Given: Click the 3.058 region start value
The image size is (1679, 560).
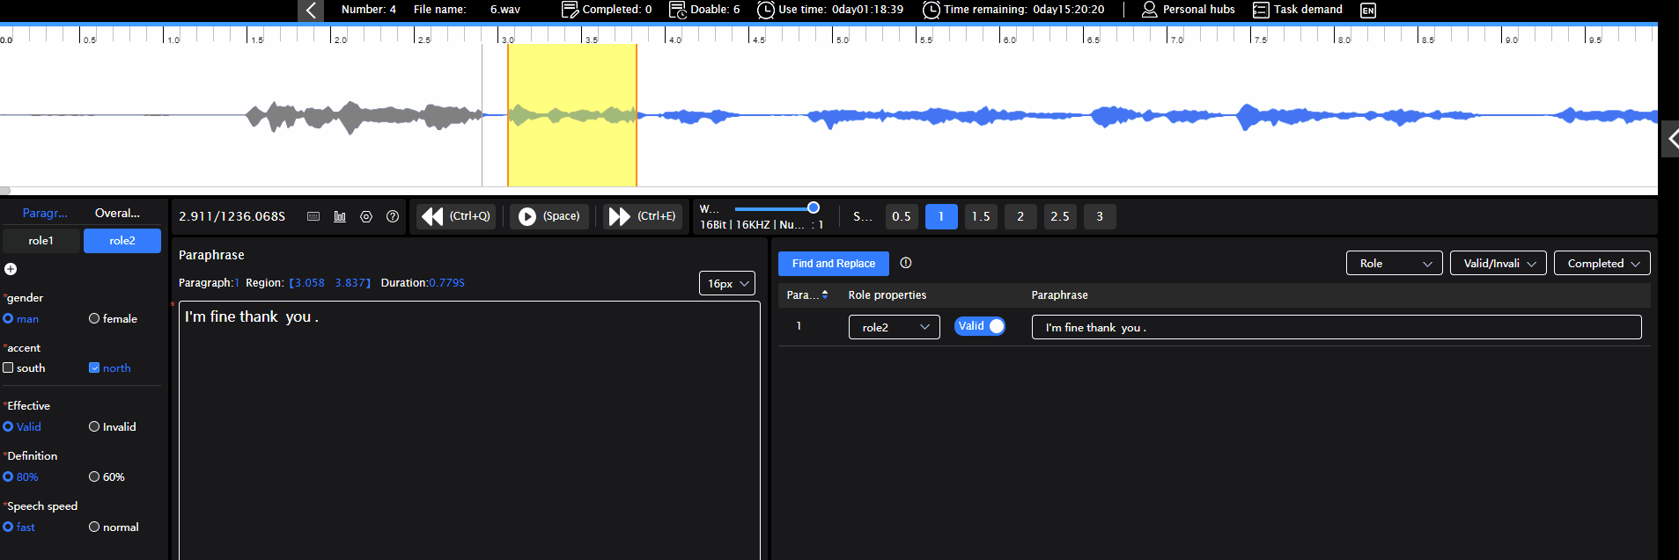Looking at the screenshot, I should [310, 283].
